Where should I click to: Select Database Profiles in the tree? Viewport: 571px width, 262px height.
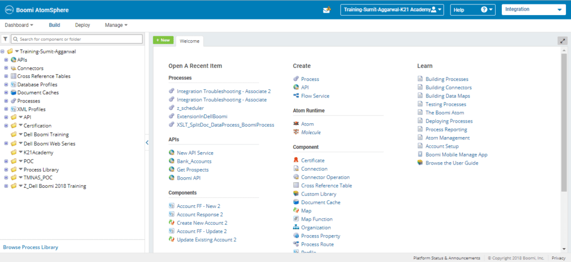point(37,84)
